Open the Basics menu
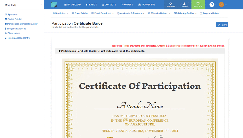Image resolution: width=243 pixels, height=138 pixels. tap(91, 5)
